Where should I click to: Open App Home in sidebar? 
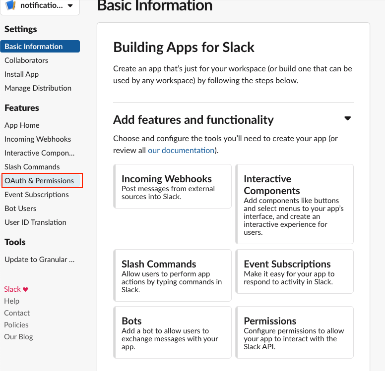pos(22,125)
